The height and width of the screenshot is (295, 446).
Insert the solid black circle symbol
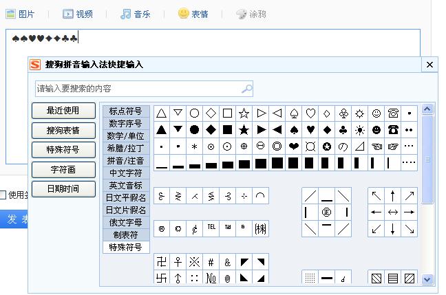(195, 130)
